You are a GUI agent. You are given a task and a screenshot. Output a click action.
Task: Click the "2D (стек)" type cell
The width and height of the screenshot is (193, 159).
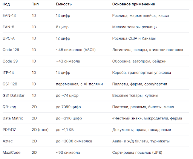coord(40,130)
